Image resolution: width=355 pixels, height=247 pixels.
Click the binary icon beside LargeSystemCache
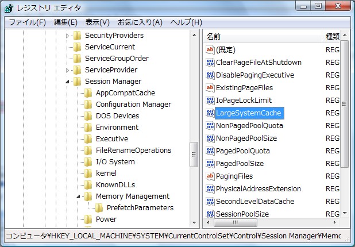click(x=210, y=113)
